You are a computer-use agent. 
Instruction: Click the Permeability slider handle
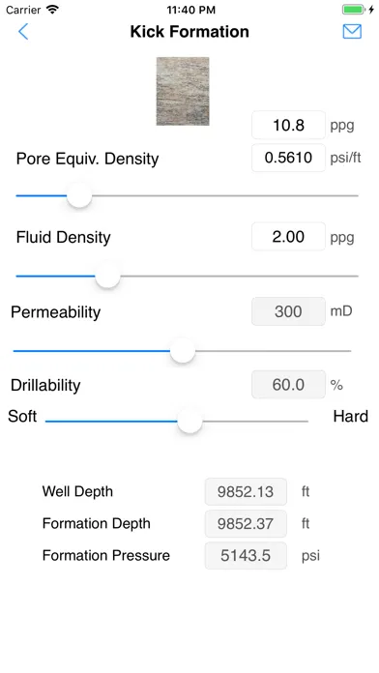pos(183,351)
